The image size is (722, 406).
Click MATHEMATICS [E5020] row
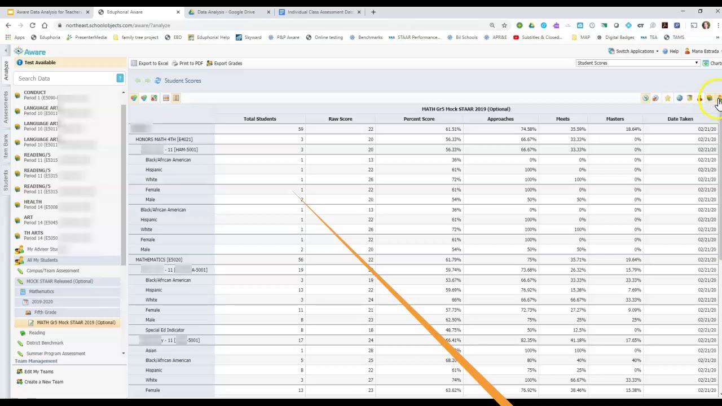424,260
